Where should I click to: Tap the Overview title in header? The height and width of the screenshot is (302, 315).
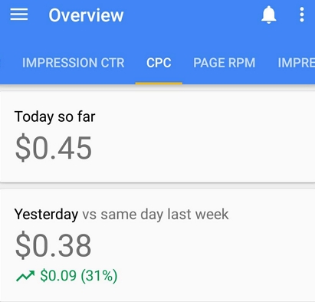pos(86,15)
